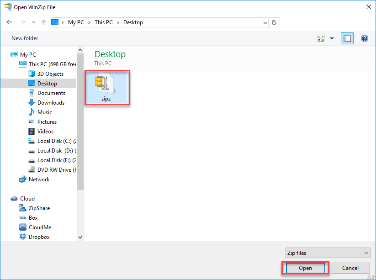Open Local Disk (C:) in tree

[57, 141]
